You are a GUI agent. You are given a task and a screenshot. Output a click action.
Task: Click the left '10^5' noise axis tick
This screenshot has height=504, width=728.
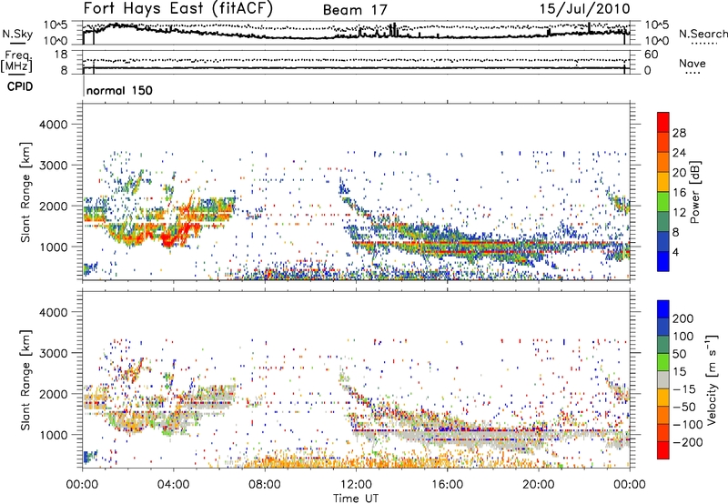click(x=56, y=25)
